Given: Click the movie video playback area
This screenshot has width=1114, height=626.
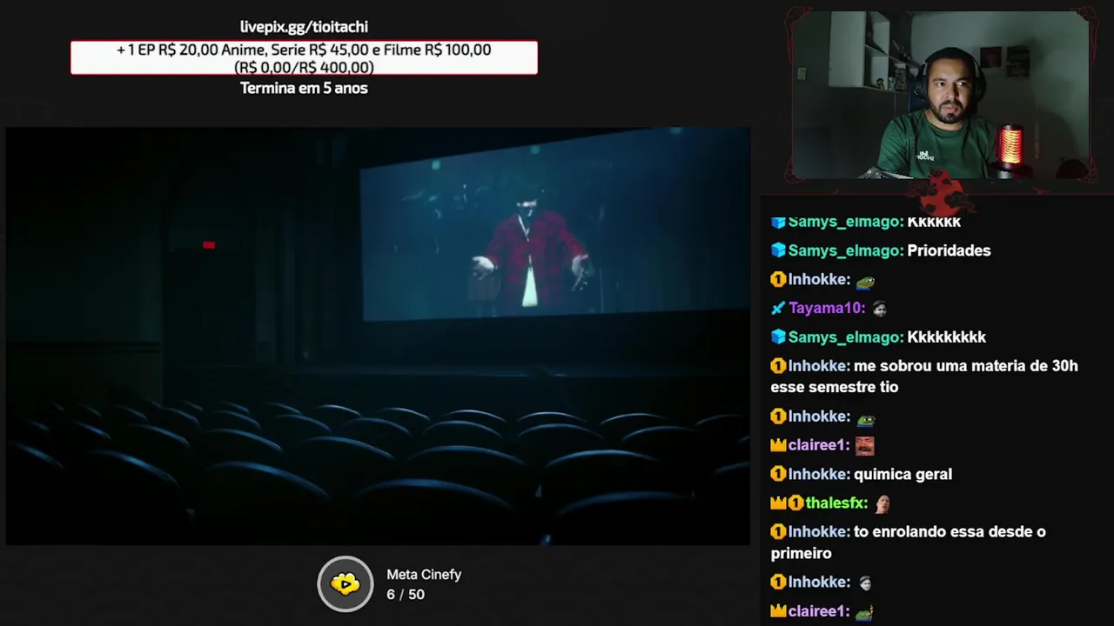Looking at the screenshot, I should point(378,336).
